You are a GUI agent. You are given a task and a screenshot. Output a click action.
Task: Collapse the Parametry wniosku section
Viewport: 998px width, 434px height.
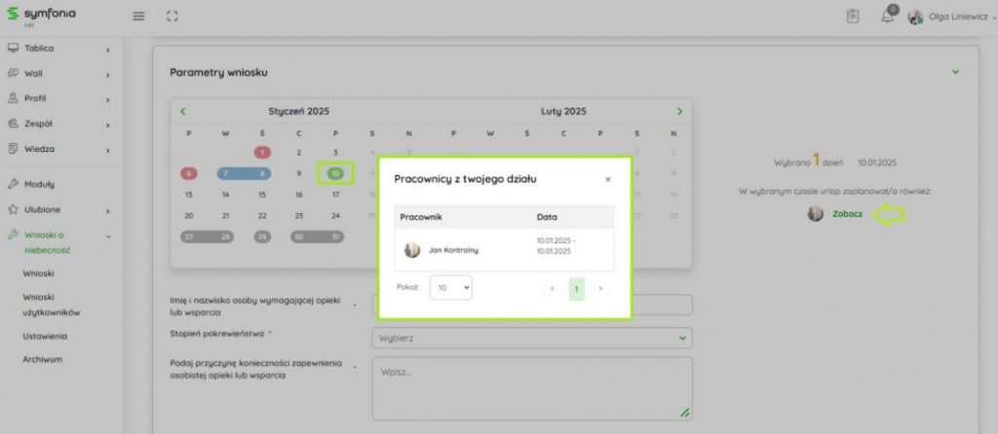click(x=955, y=72)
